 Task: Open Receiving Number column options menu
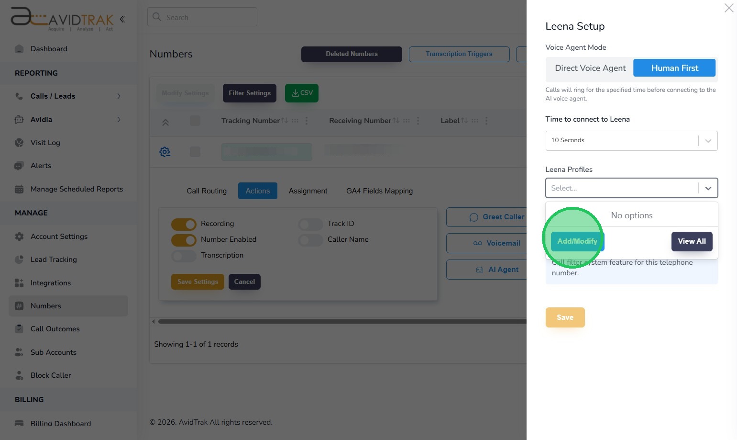[418, 121]
